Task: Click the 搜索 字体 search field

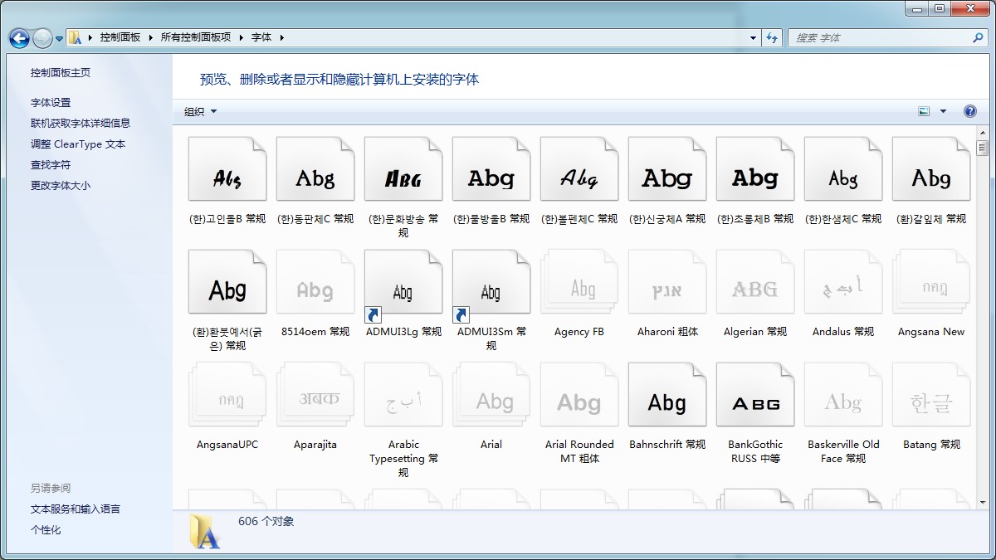Action: [880, 38]
